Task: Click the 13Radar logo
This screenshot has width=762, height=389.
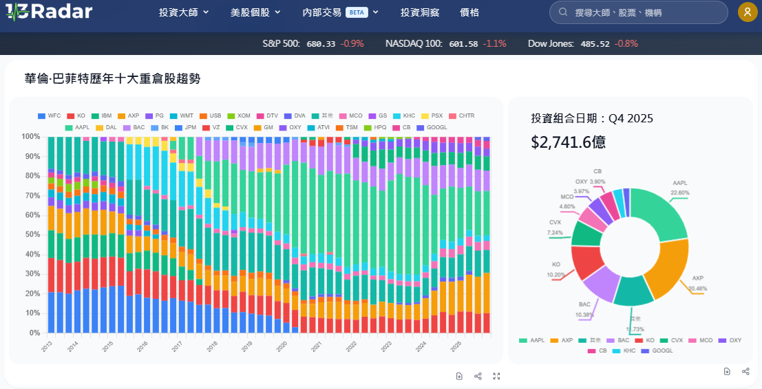Action: 49,11
